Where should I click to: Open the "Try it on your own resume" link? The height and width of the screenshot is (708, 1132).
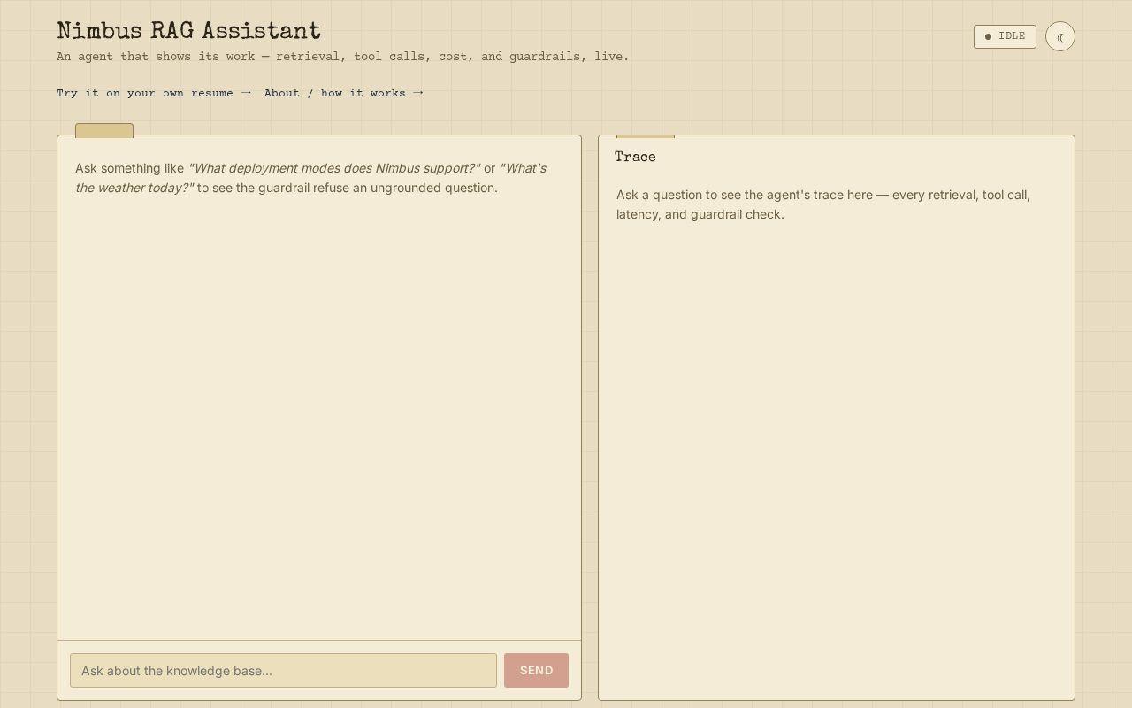(x=154, y=93)
